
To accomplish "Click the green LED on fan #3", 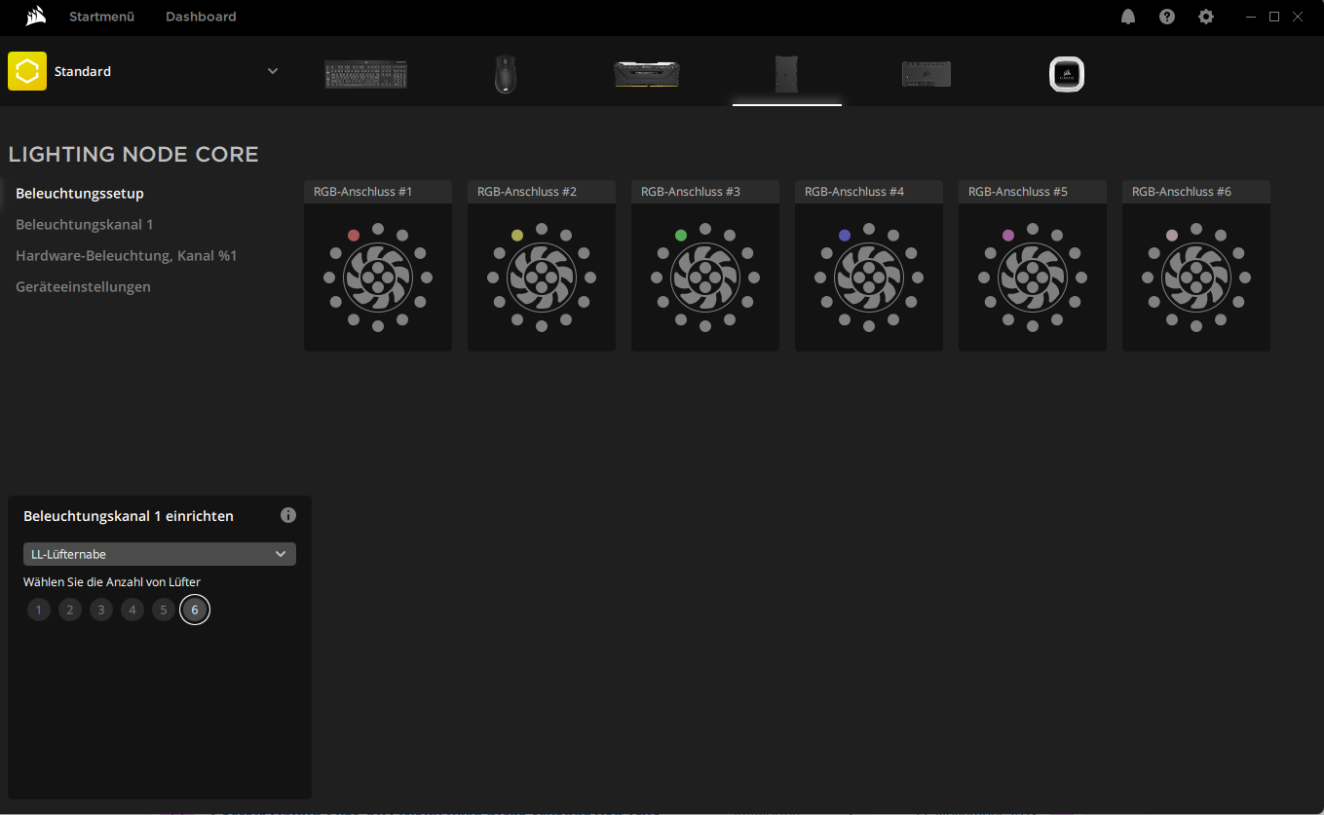I will click(681, 236).
